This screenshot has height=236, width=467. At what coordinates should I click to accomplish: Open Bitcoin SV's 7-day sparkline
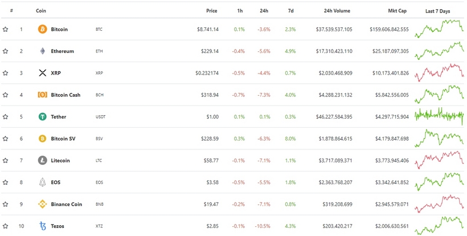click(439, 138)
